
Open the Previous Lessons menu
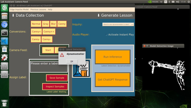(38, 9)
